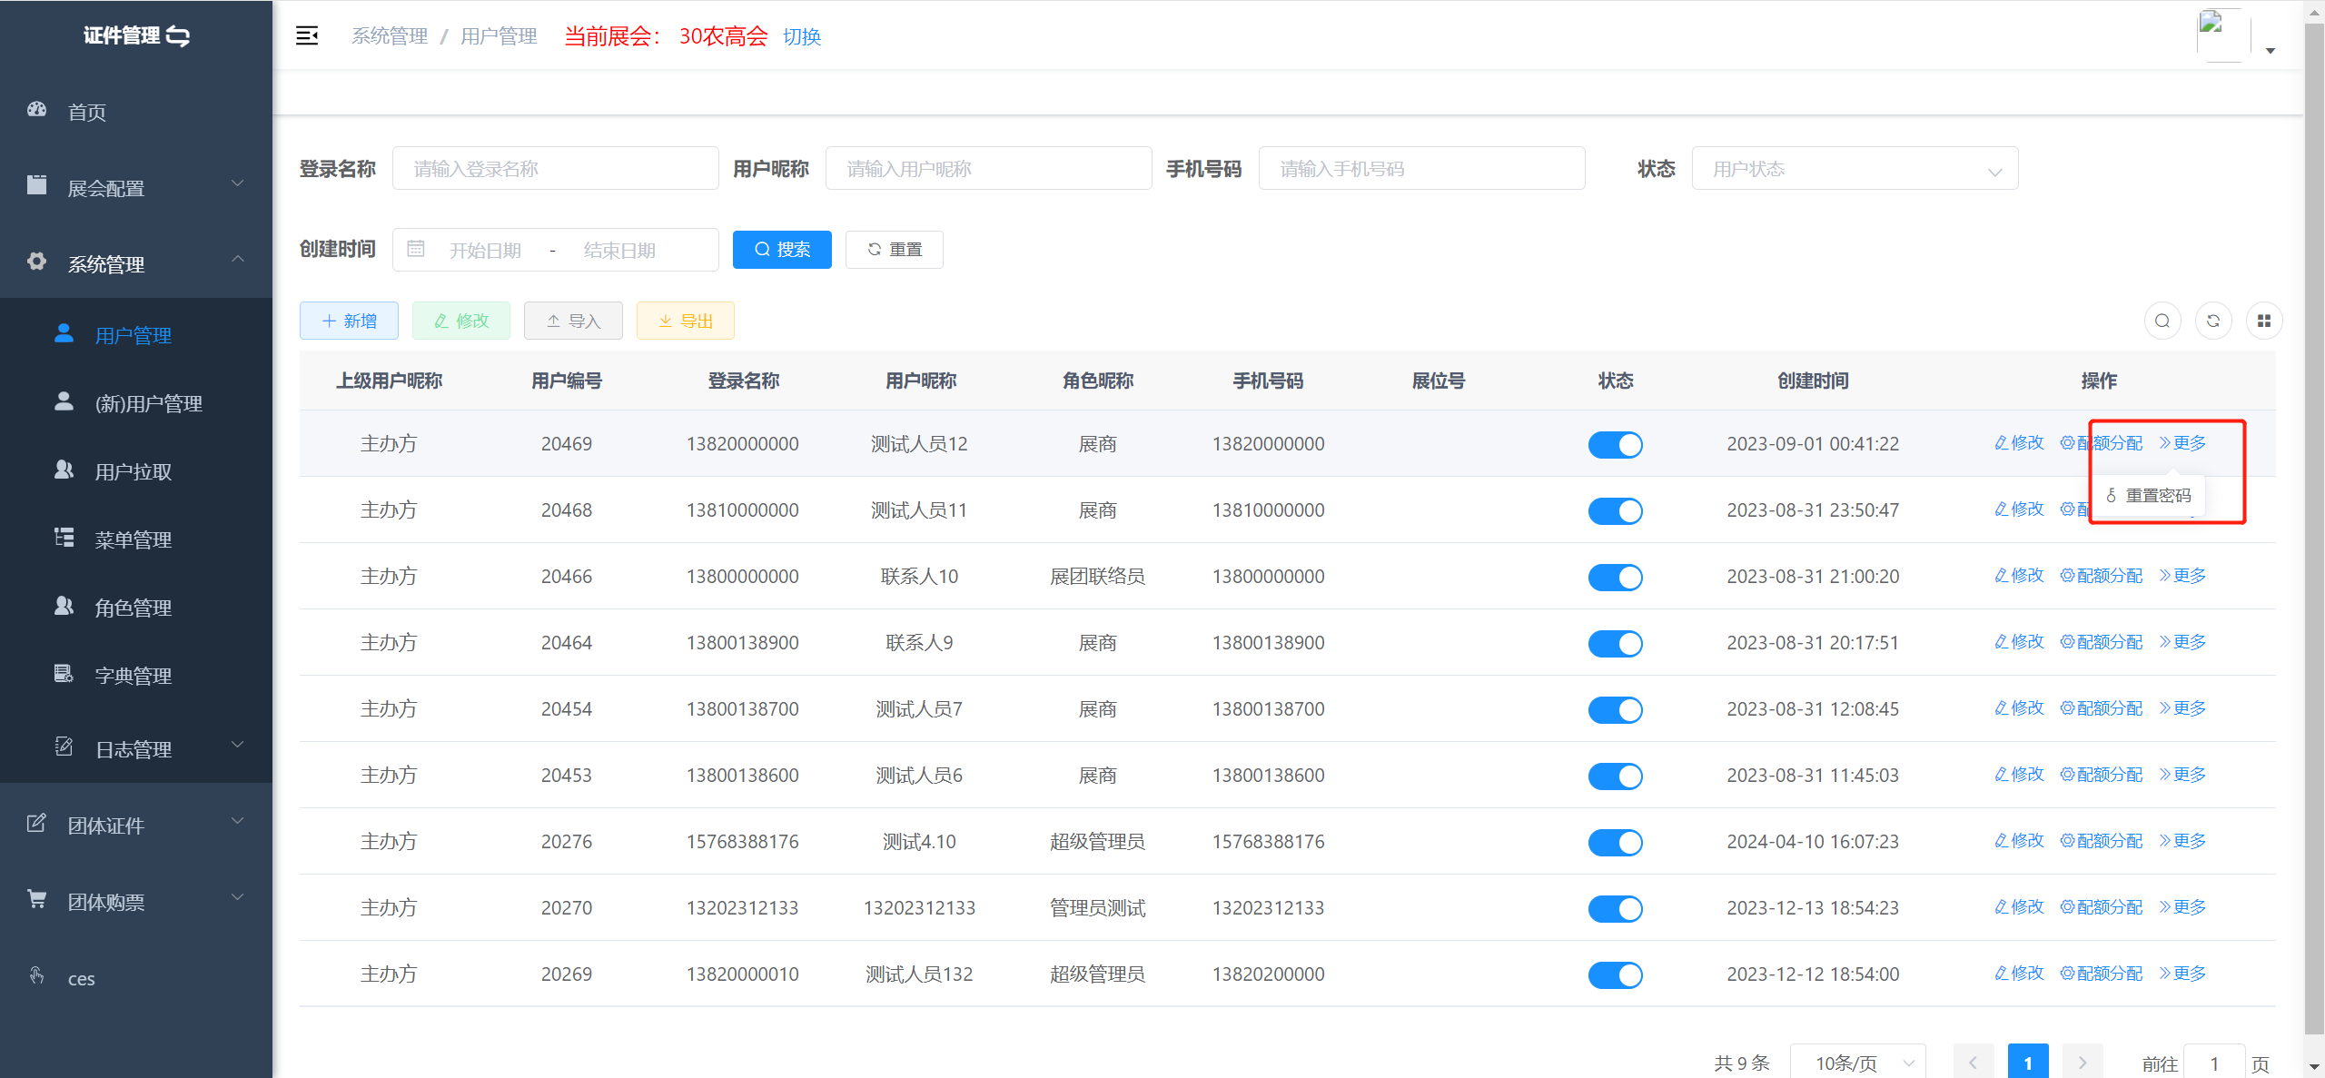Go to next page arrow

click(x=2083, y=1062)
